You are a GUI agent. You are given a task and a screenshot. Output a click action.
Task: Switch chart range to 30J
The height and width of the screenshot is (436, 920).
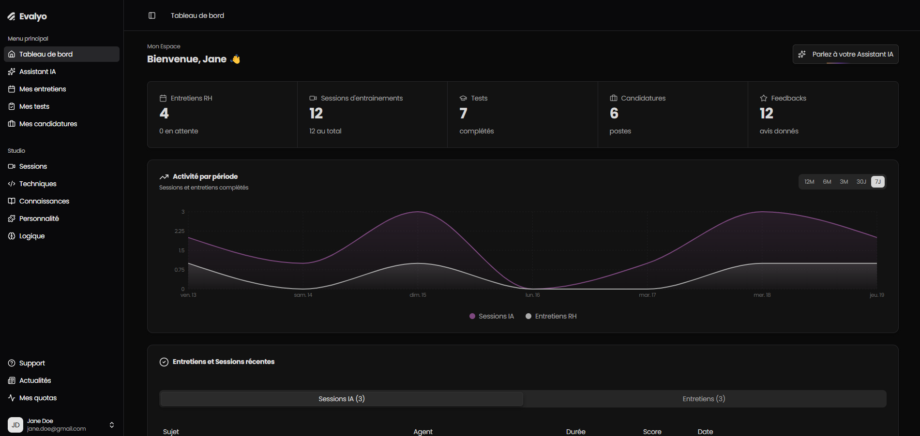coord(861,182)
